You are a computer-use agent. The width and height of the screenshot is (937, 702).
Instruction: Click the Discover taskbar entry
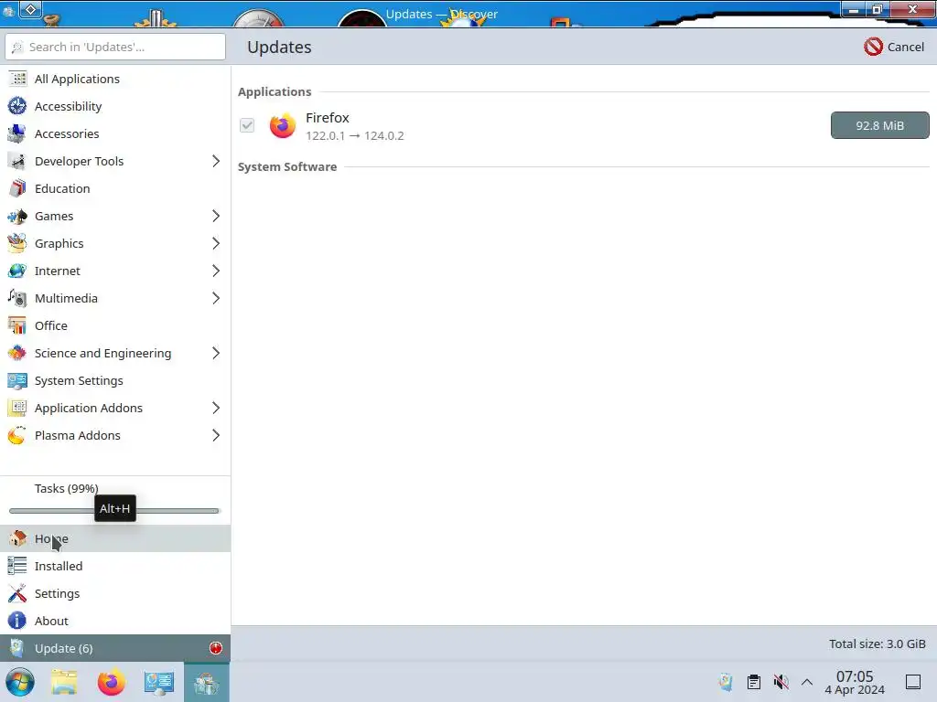tap(207, 682)
